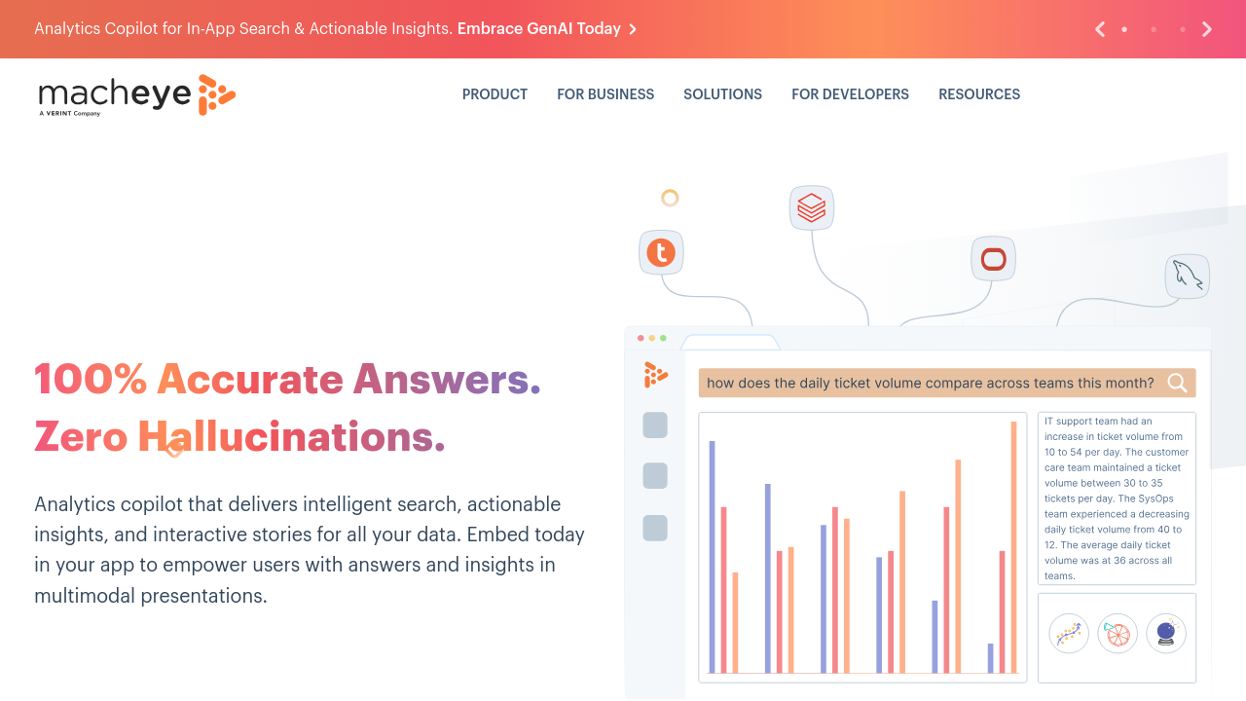The image size is (1246, 701).
Task: Open the orange pie chart insight icon
Action: tap(1118, 633)
